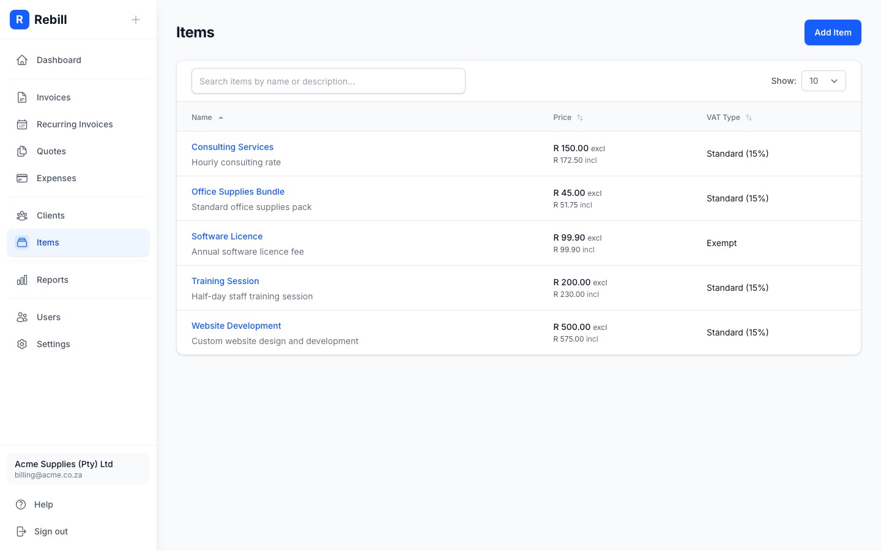The width and height of the screenshot is (881, 551).
Task: Toggle sorting on the VAT Type column
Action: (x=749, y=117)
